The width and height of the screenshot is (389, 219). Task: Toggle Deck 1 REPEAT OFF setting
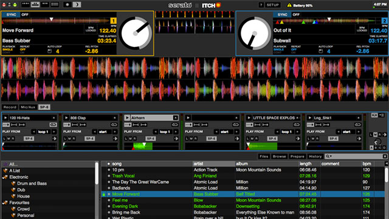(22, 49)
